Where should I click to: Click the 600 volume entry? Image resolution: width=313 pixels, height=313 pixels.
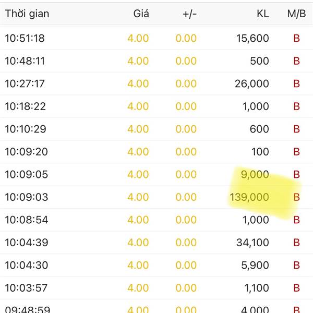coord(259,129)
